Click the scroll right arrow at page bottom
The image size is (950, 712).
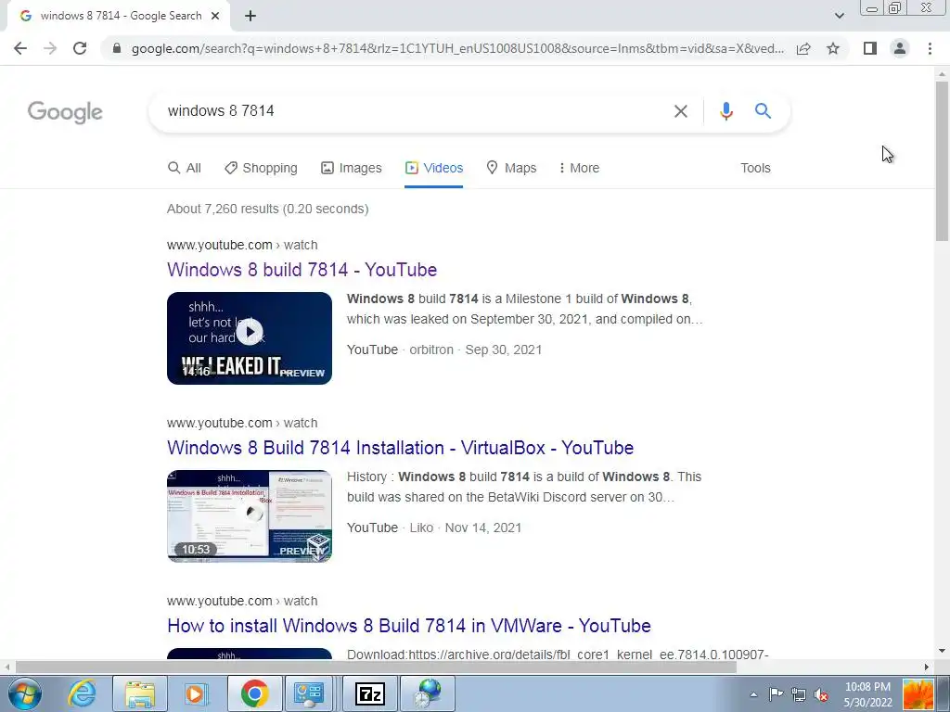[927, 667]
